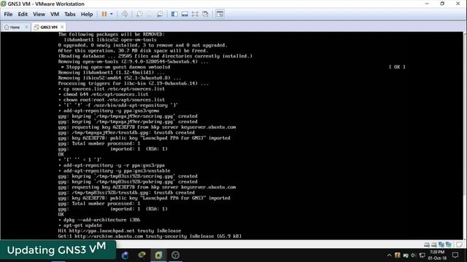Open the clock showing 7:20 PM

pos(437,255)
